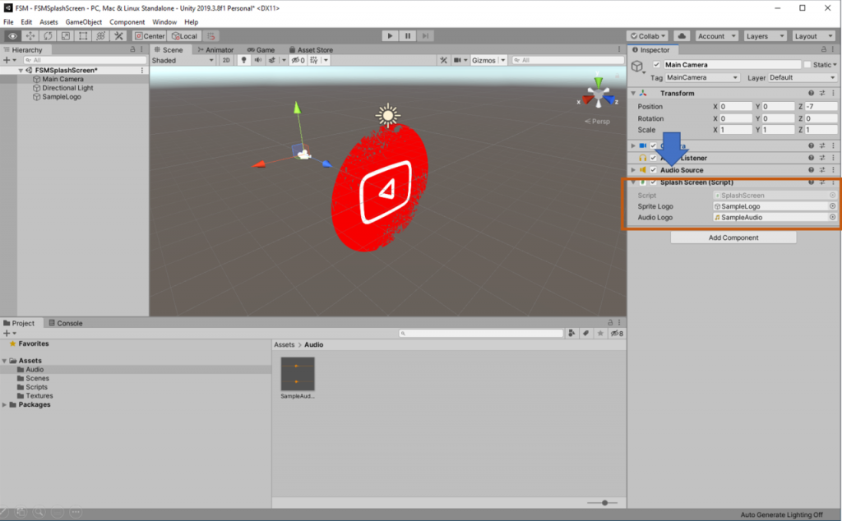Pick object for Audio Logo field
The width and height of the screenshot is (842, 521).
(x=832, y=217)
